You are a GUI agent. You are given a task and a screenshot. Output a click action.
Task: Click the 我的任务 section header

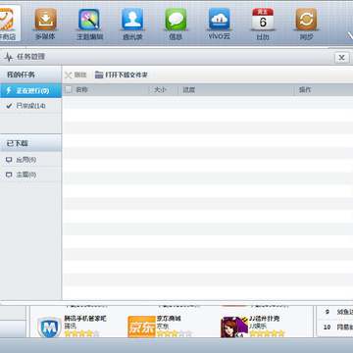pos(30,75)
